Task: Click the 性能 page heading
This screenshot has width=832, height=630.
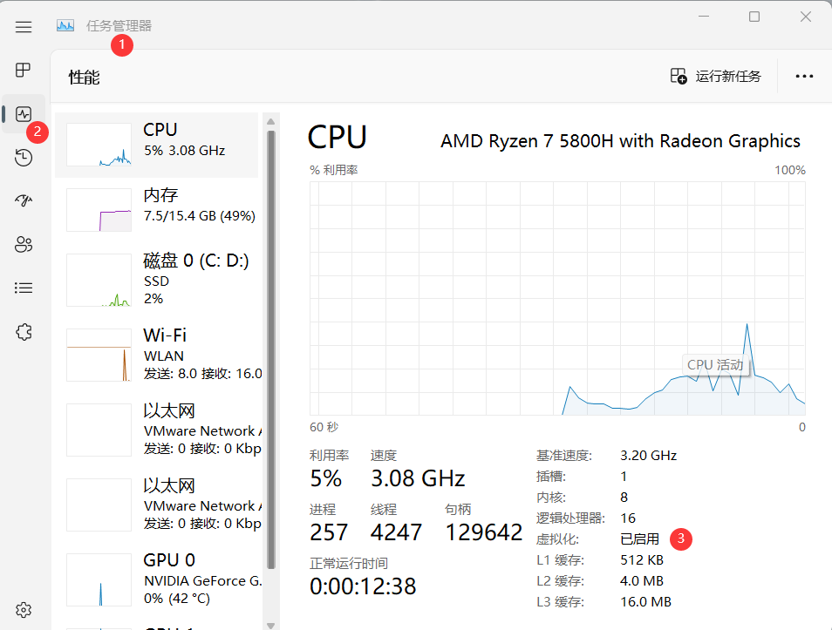Action: (84, 78)
